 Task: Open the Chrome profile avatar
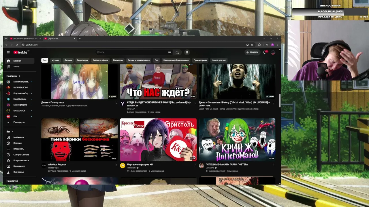(272, 45)
